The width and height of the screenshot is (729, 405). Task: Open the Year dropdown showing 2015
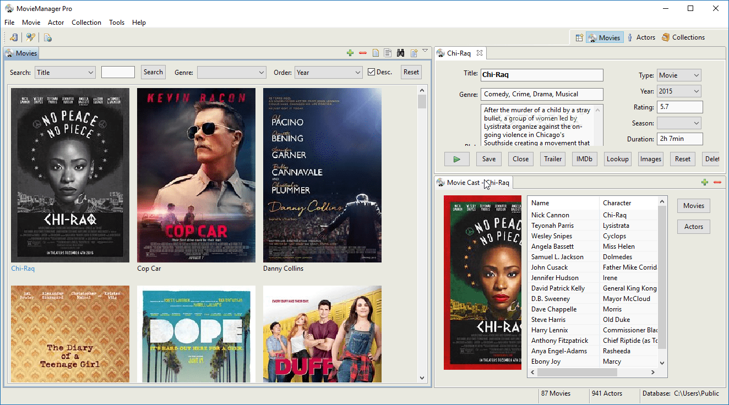(679, 91)
